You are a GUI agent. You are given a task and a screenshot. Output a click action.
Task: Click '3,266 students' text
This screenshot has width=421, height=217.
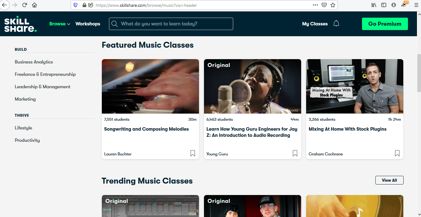[322, 119]
